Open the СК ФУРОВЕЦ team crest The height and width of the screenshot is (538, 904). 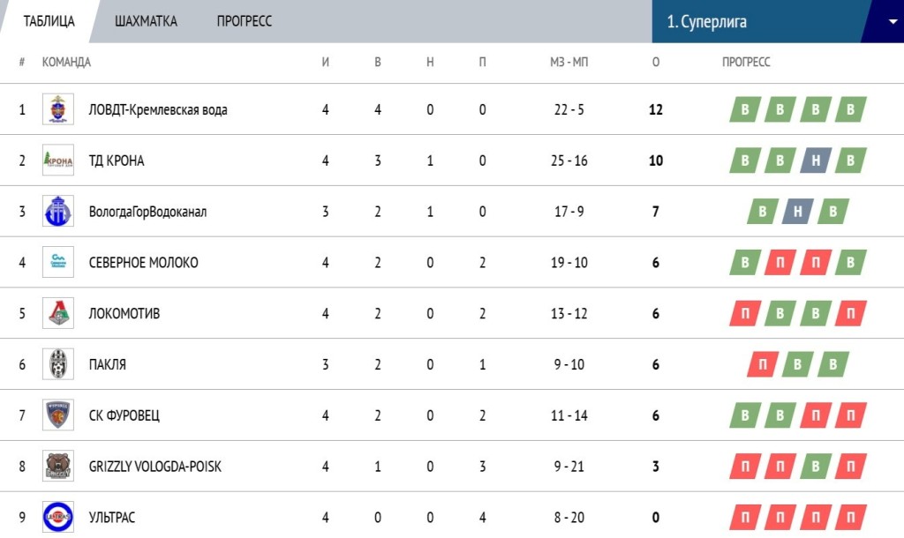pyautogui.click(x=58, y=415)
